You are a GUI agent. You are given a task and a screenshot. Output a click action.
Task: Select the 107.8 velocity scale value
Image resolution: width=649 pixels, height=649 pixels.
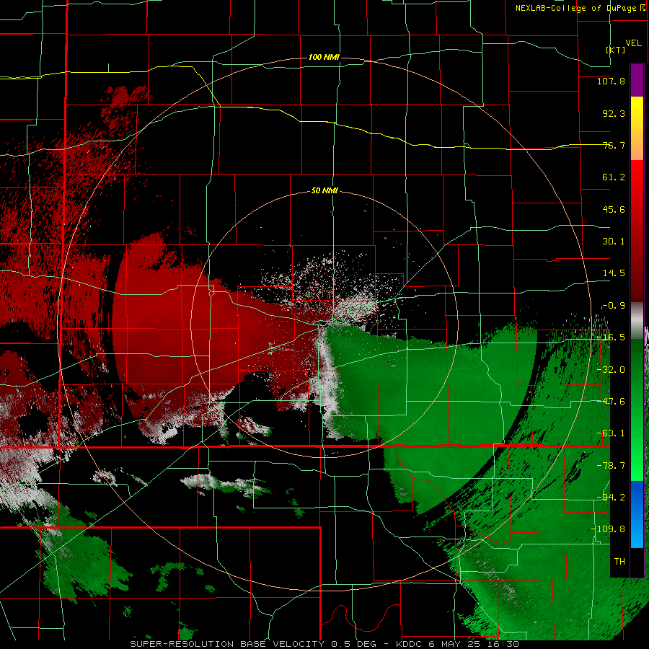611,81
